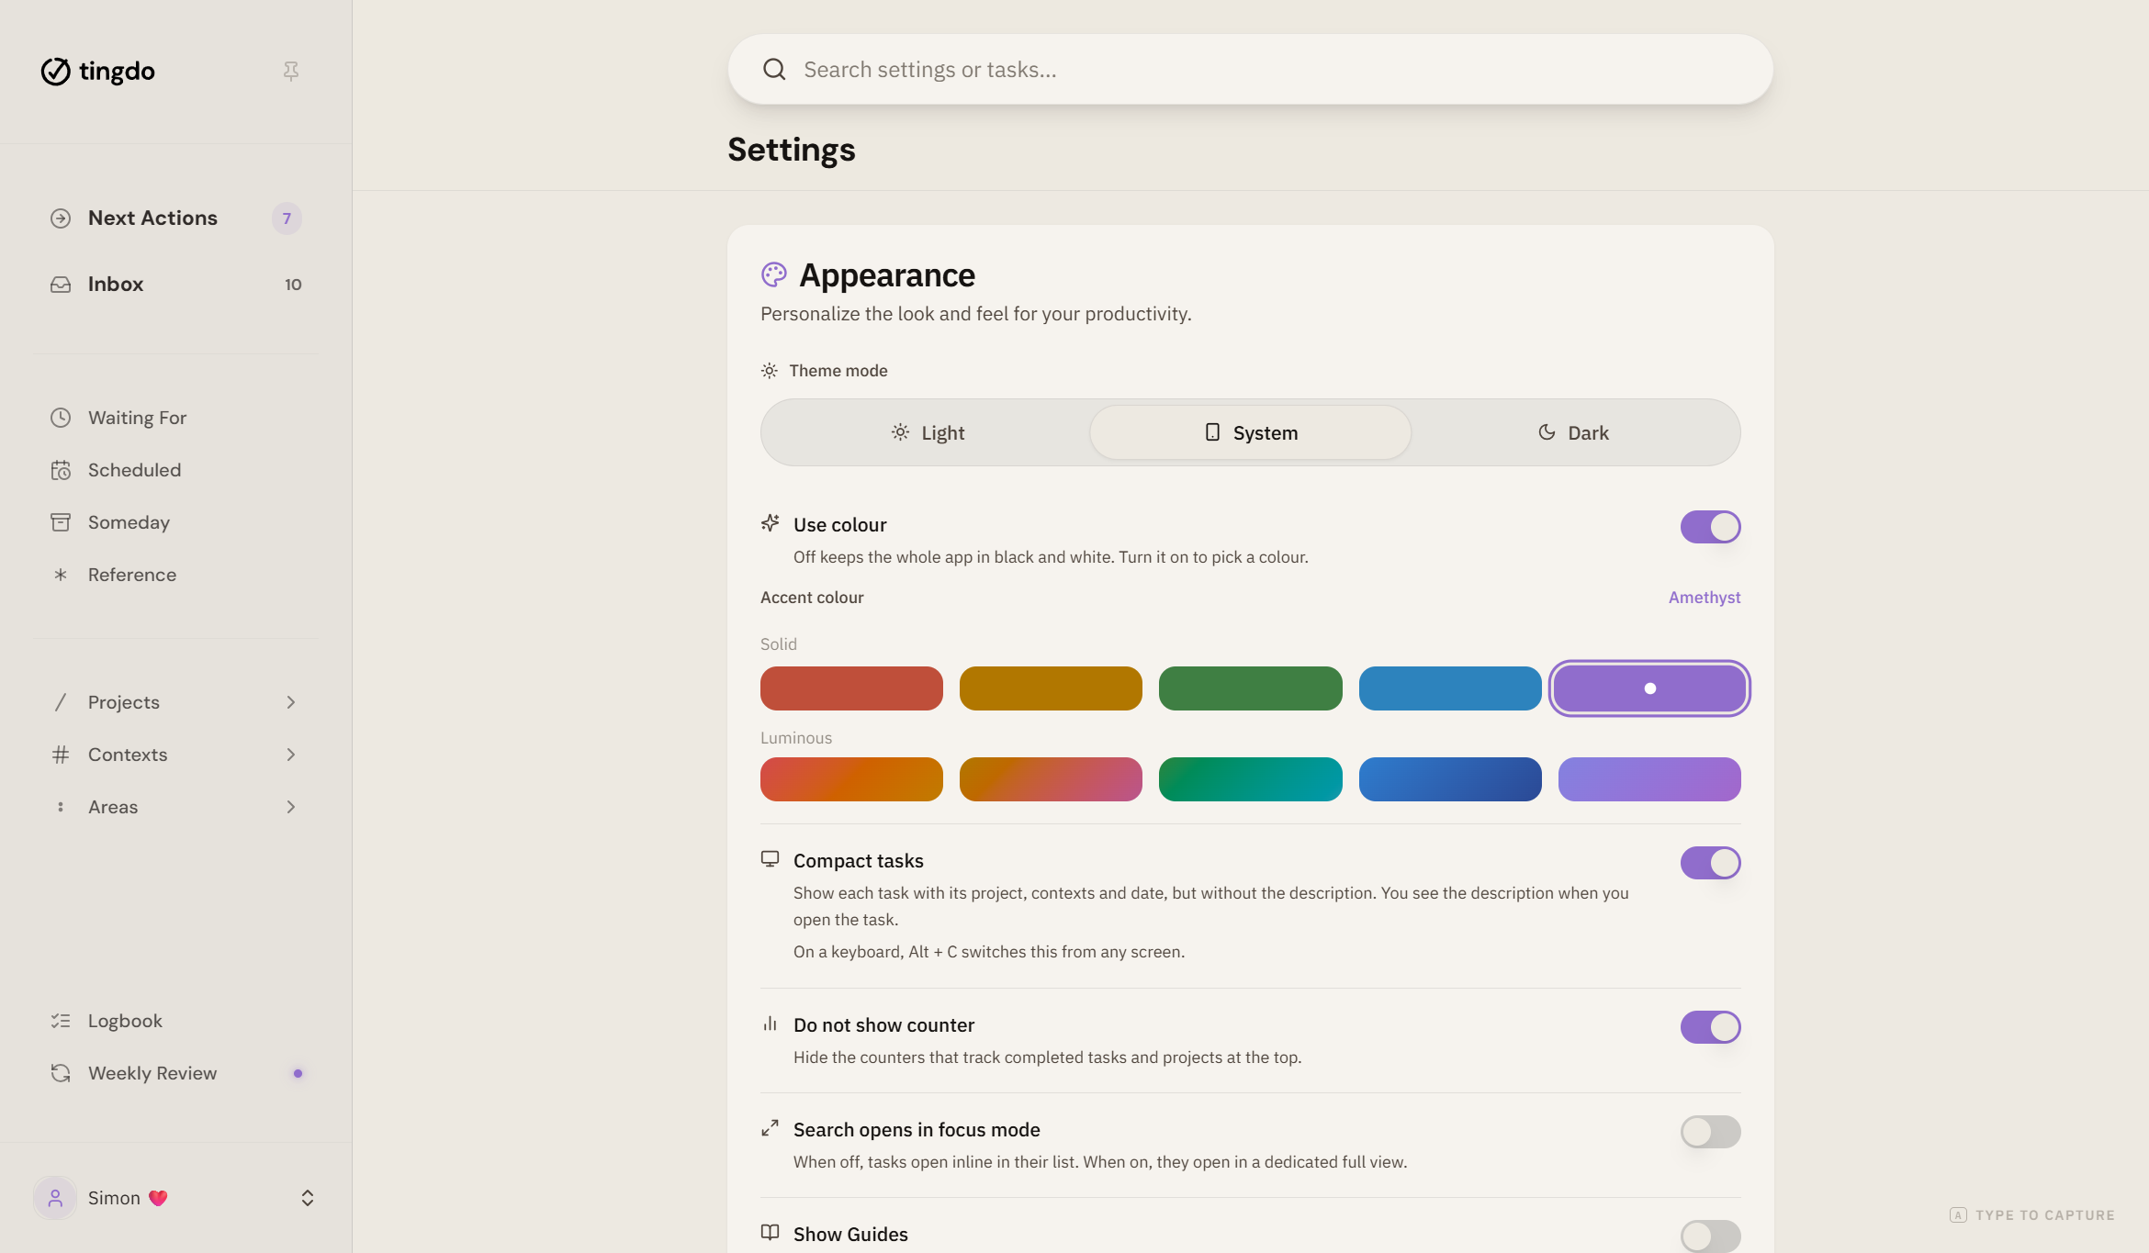The width and height of the screenshot is (2149, 1253).
Task: Click the pin sidebar icon
Action: tap(291, 71)
